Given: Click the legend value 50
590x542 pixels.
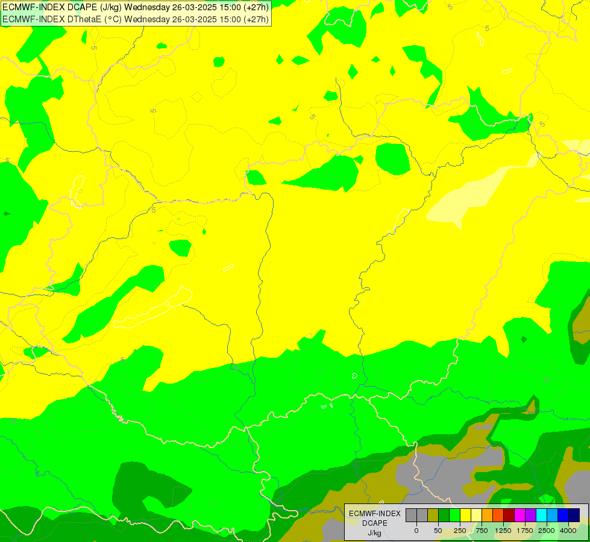Looking at the screenshot, I should pyautogui.click(x=438, y=531).
